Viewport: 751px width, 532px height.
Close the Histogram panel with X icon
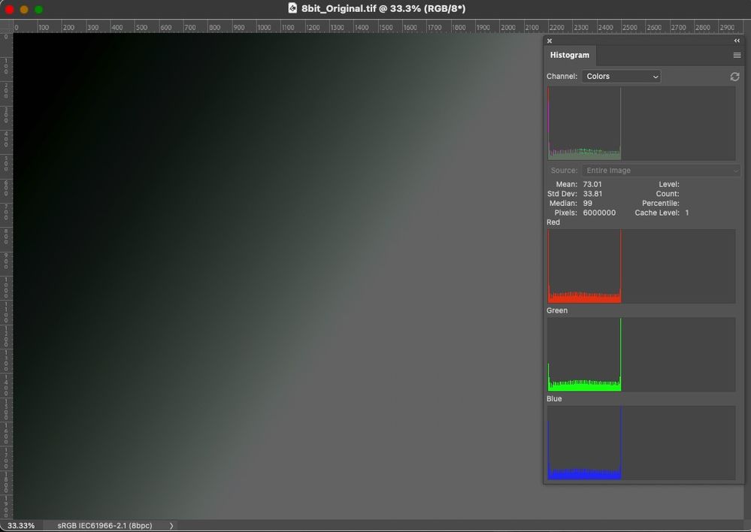coord(550,41)
